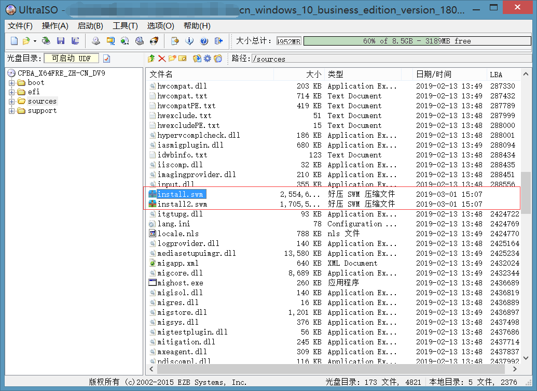Click the New image toolbar icon
Viewport: 537px width, 391px height.
pyautogui.click(x=14, y=41)
